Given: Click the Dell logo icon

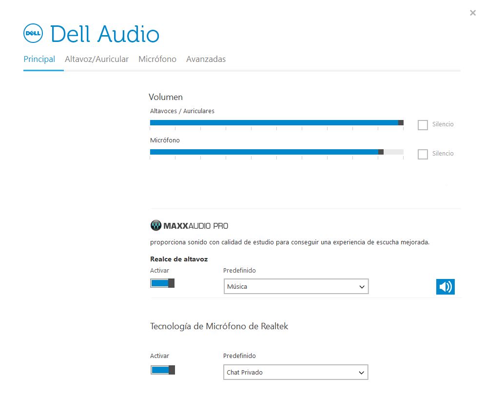Looking at the screenshot, I should point(33,33).
